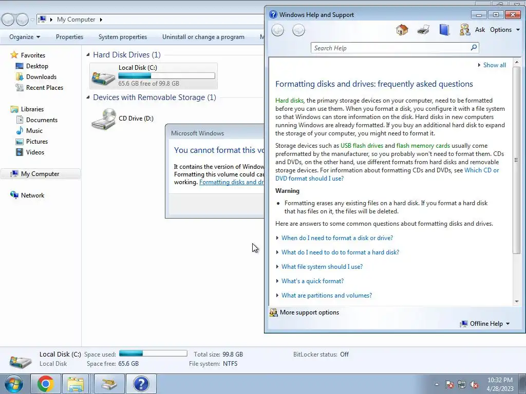Click the taskbar clock showing 10:32 PM

pos(500,384)
